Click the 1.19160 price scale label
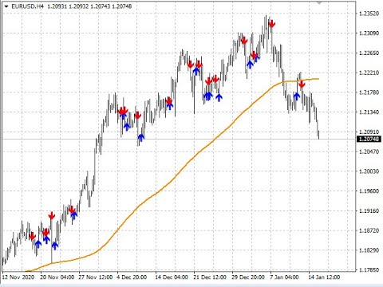The height and width of the screenshot is (287, 383). click(x=369, y=210)
